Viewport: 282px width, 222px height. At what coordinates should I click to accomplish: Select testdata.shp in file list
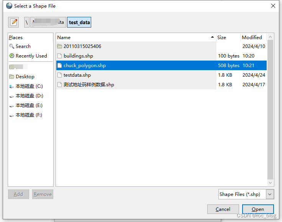(161, 75)
